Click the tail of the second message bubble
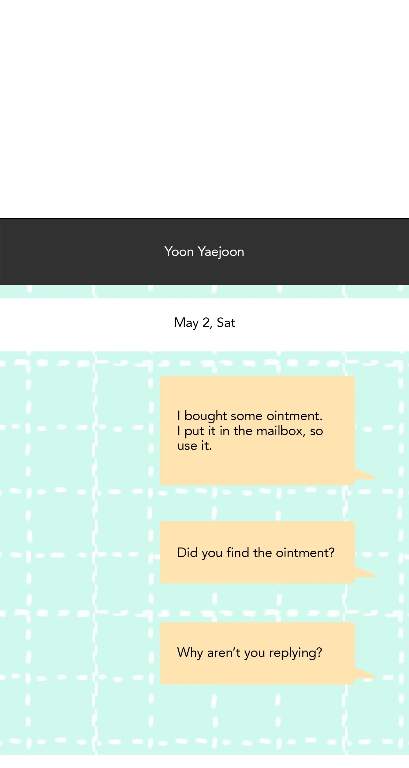The height and width of the screenshot is (768, 409). pyautogui.click(x=365, y=573)
